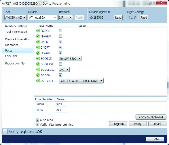This screenshot has height=145, width=169.
Task: Click the LOW register label
Action: [40, 110]
